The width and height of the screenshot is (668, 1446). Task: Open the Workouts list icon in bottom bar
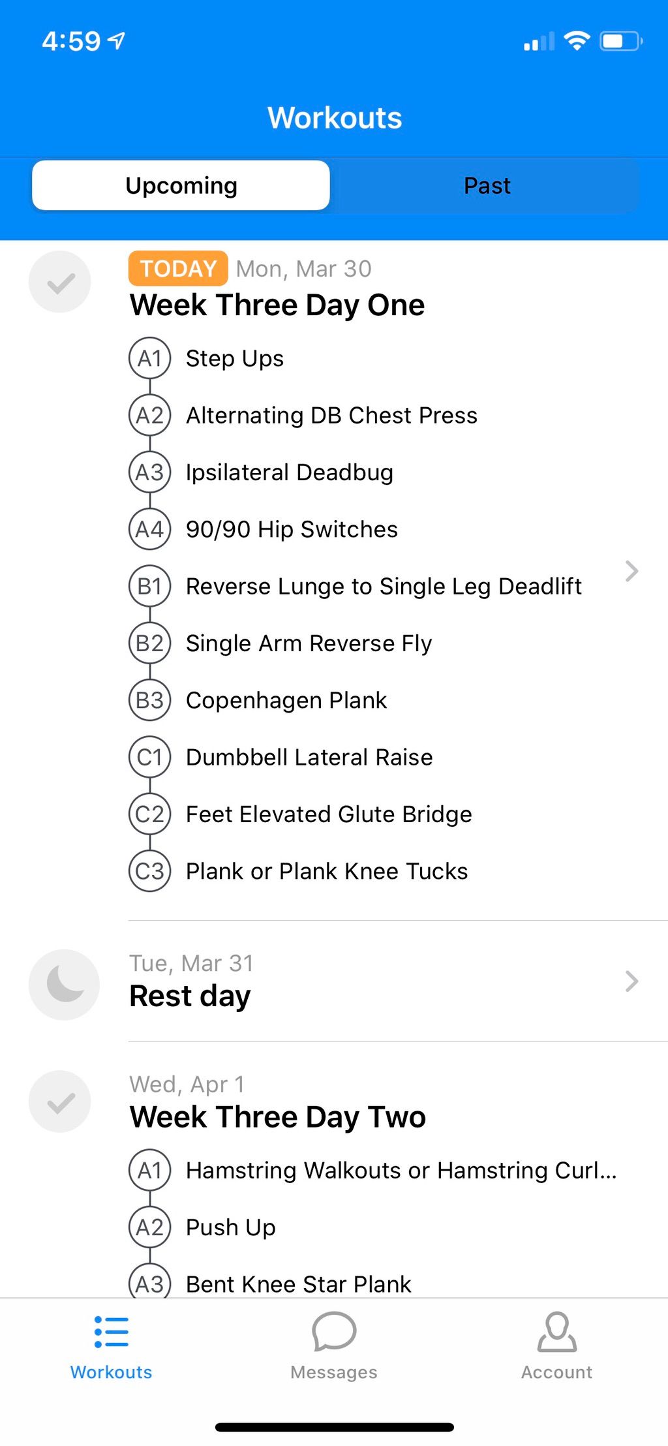[111, 1332]
